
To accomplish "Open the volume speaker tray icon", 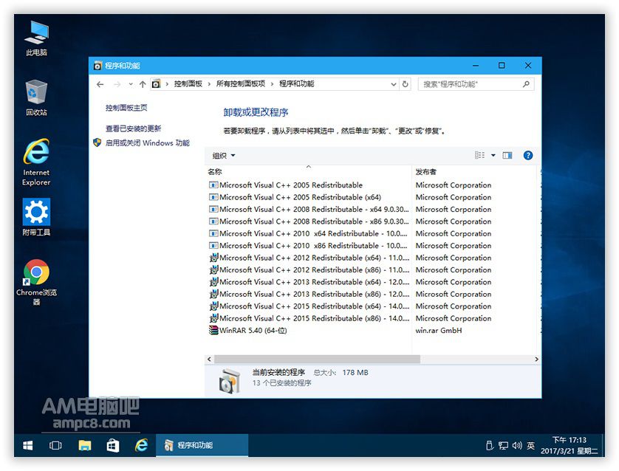I will (x=517, y=446).
